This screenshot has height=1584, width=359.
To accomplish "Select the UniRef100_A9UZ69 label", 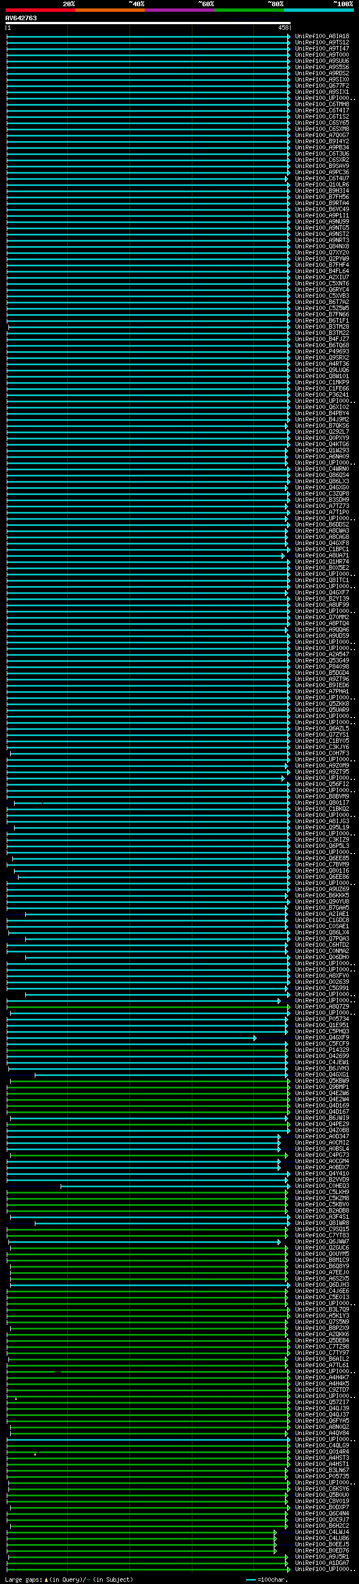I will click(322, 888).
